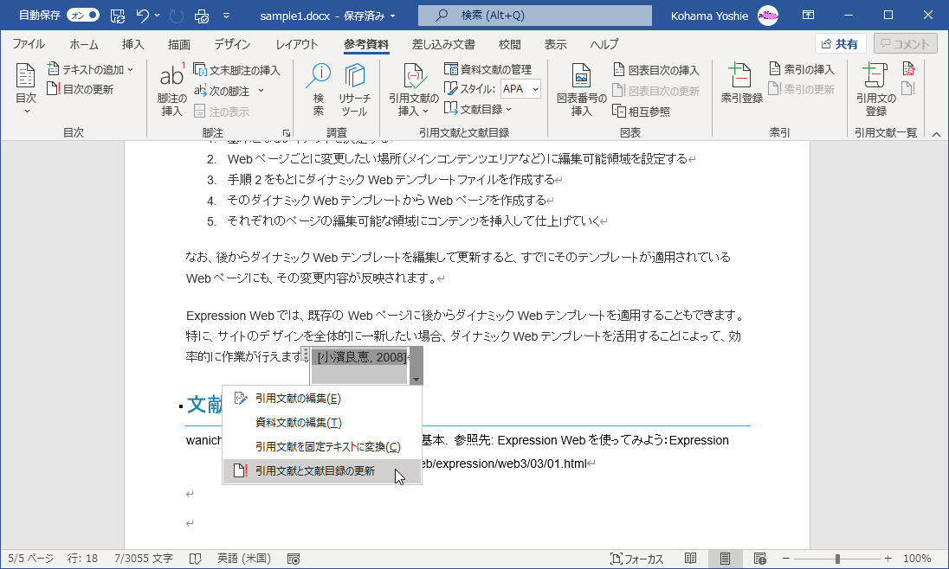The height and width of the screenshot is (569, 949).
Task: Open the ファイル tab
Action: click(29, 44)
